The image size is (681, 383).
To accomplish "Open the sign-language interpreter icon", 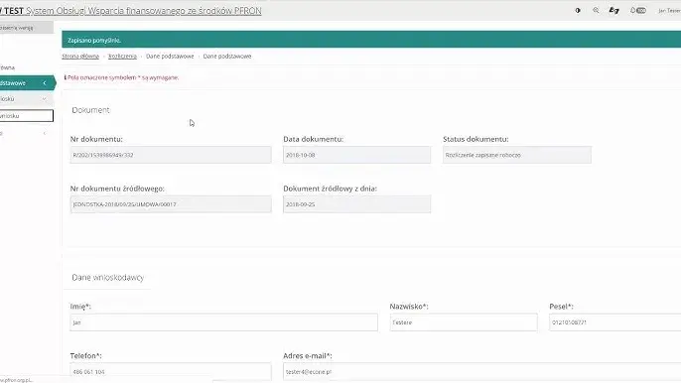I will 613,11.
